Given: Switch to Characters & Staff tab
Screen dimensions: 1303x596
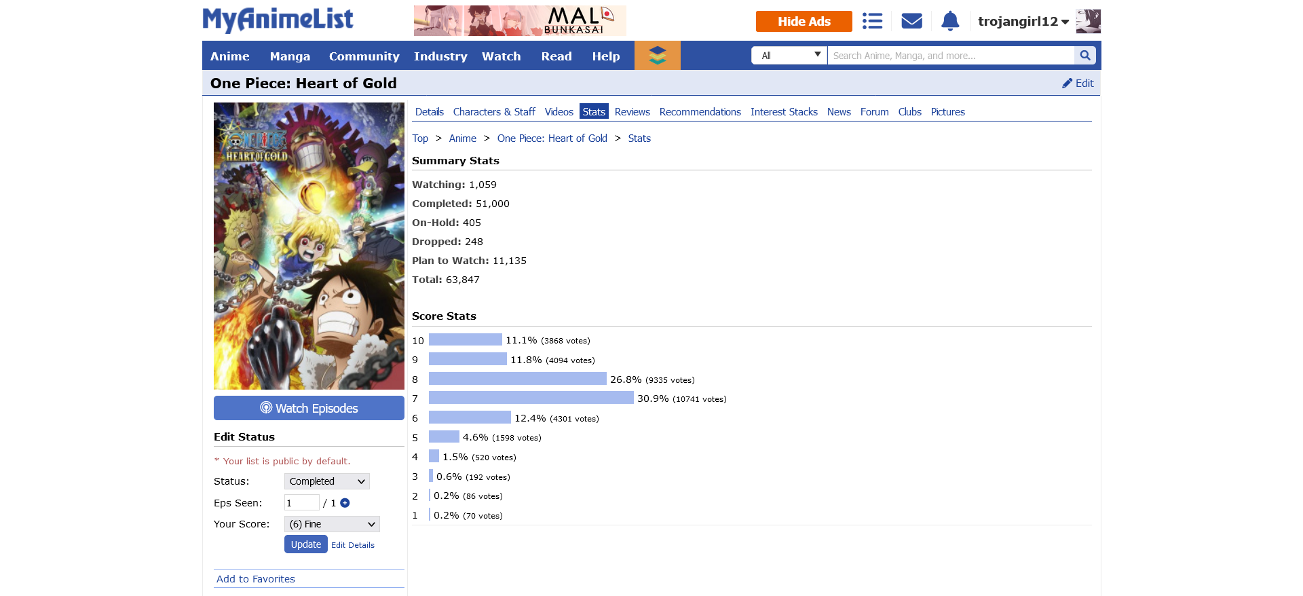Looking at the screenshot, I should (x=494, y=112).
